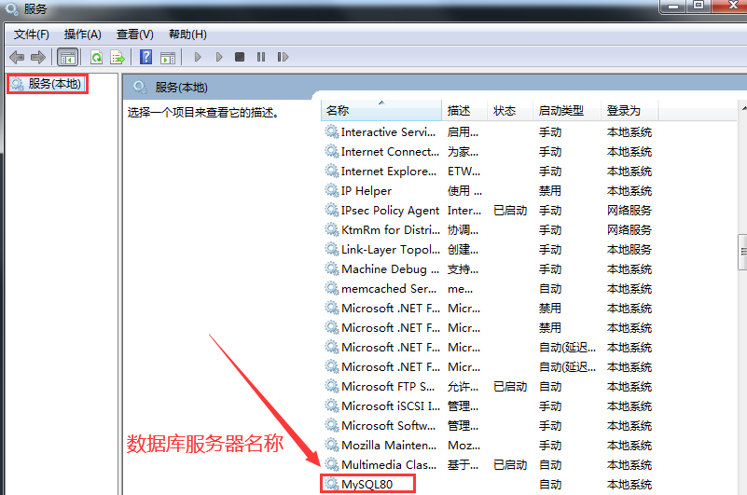Click the Back arrow toolbar button
Image resolution: width=747 pixels, height=495 pixels.
coord(17,58)
